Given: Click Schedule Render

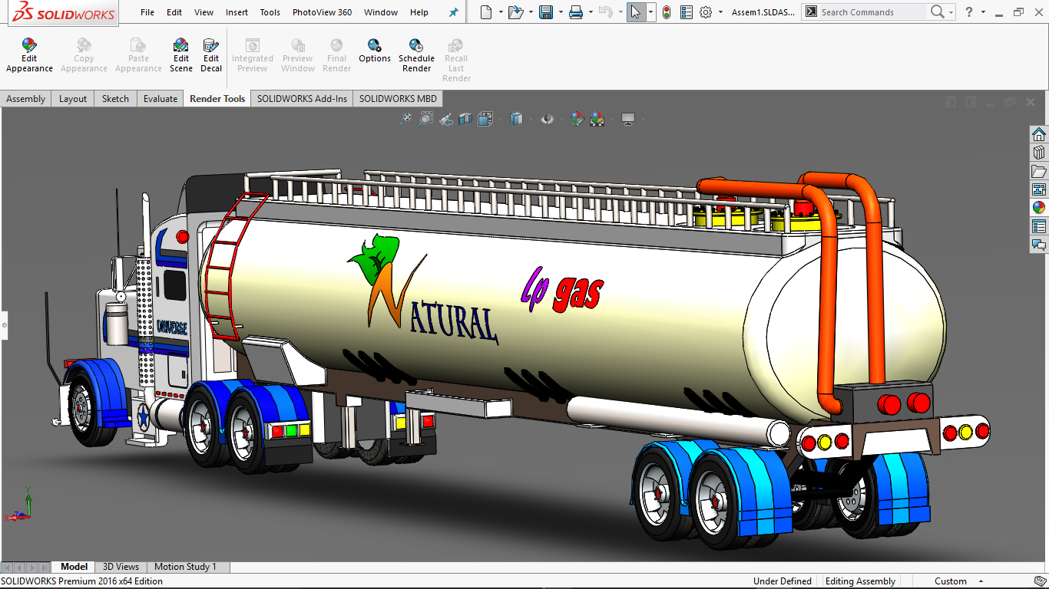Looking at the screenshot, I should [x=416, y=56].
